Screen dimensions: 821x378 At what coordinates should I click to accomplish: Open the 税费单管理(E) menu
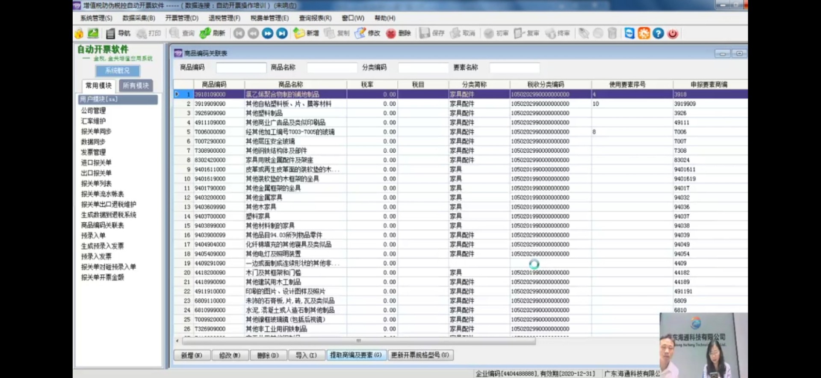[x=269, y=18]
